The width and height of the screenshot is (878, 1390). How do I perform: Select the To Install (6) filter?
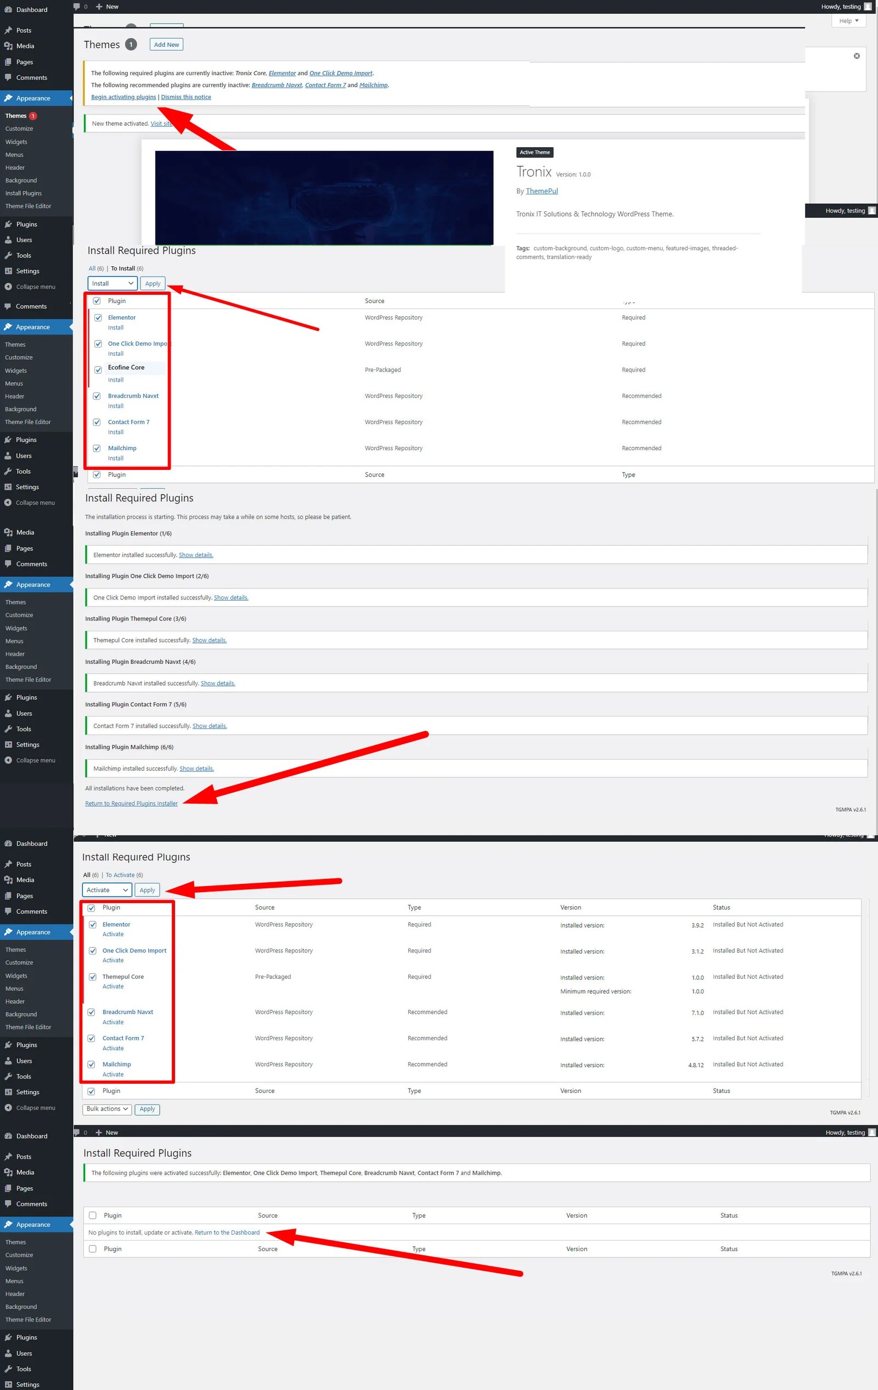tap(127, 268)
